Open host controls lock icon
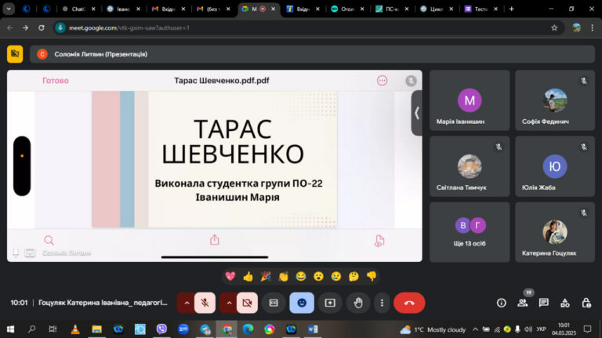The height and width of the screenshot is (338, 602). coord(586,303)
